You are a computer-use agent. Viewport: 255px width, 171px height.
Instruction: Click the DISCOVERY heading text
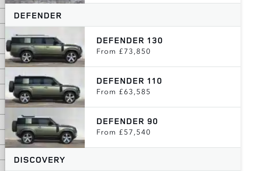[39, 160]
